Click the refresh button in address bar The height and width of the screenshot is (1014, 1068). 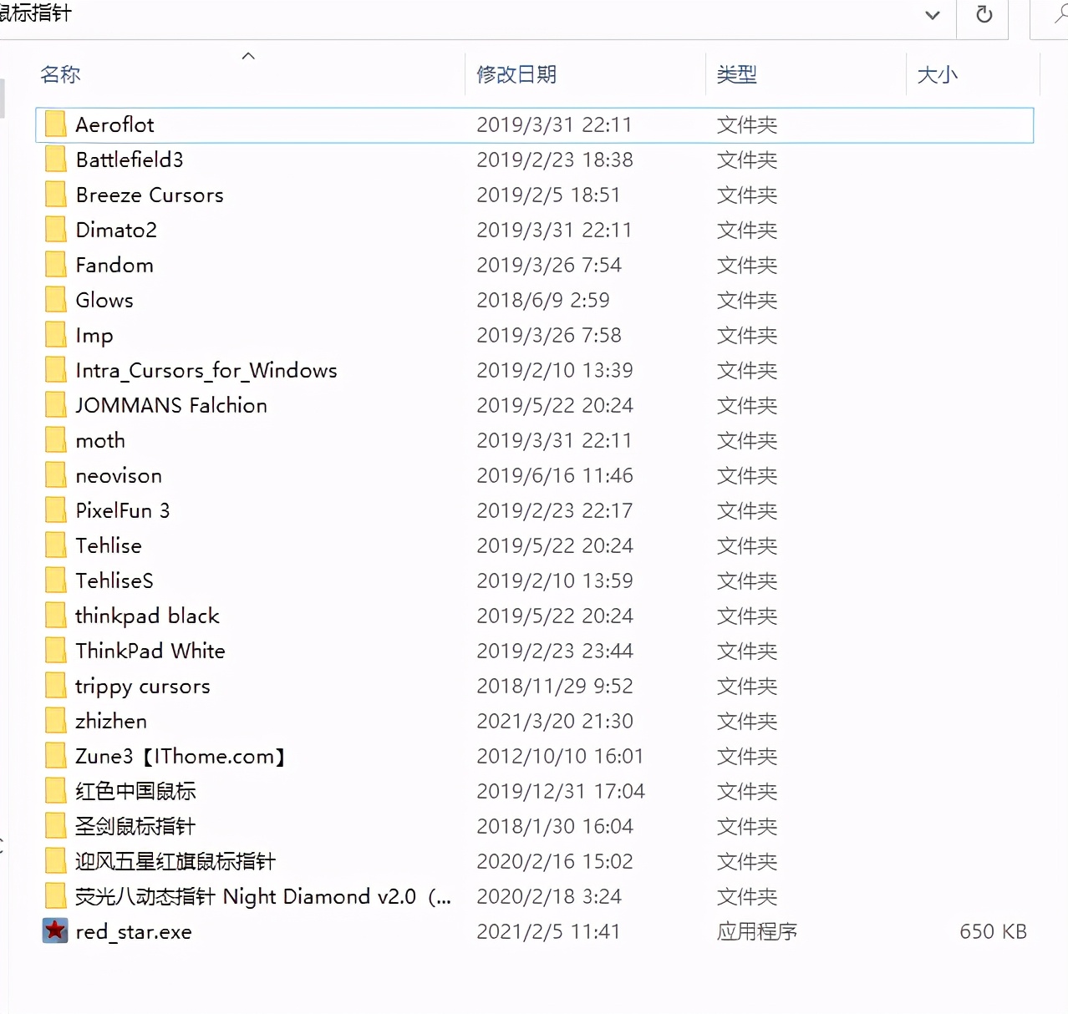coord(984,15)
